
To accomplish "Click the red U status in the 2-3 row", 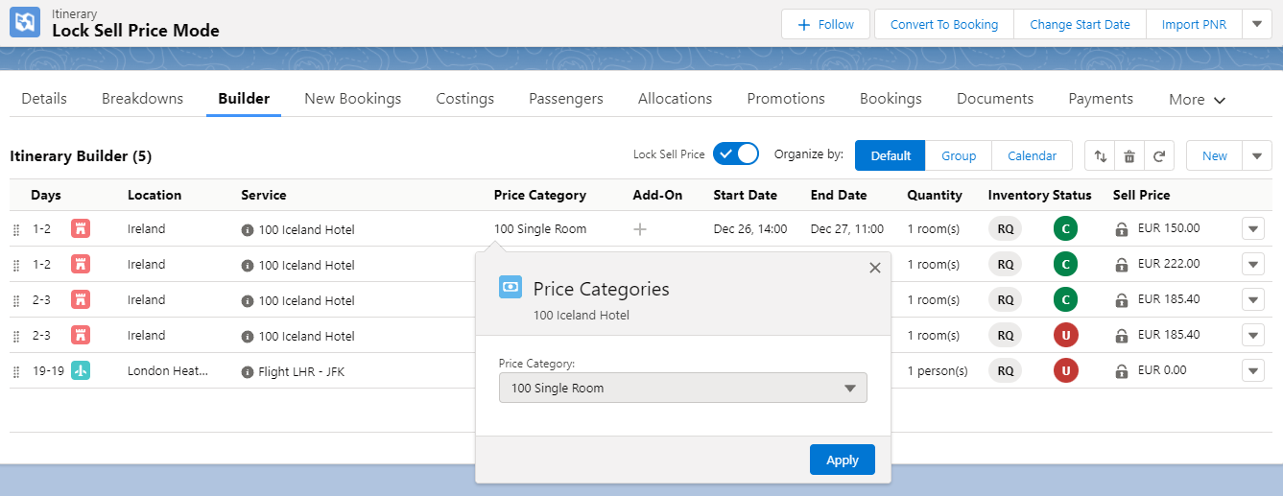I will coord(1065,335).
